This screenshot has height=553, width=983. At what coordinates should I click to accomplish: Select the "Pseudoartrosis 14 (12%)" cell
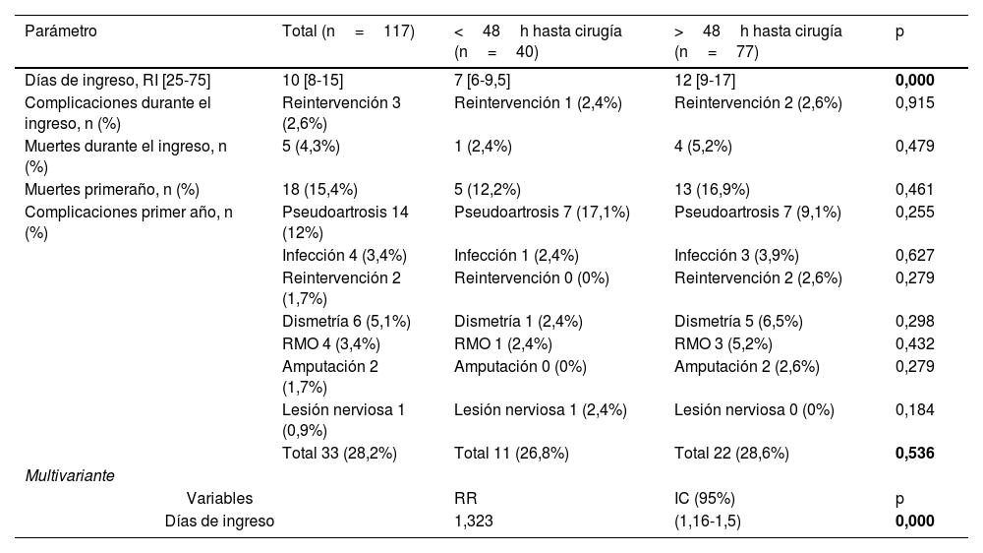click(345, 221)
